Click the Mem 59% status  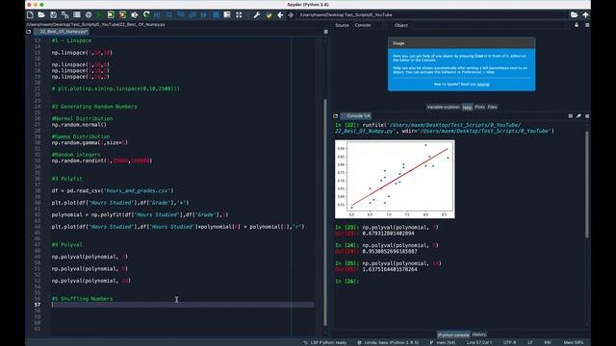pos(574,343)
